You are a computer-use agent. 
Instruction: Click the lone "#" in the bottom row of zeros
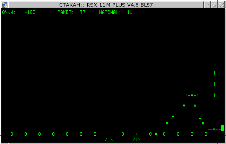click(156, 134)
